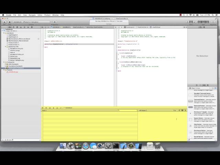Open the File menu

[14, 15]
